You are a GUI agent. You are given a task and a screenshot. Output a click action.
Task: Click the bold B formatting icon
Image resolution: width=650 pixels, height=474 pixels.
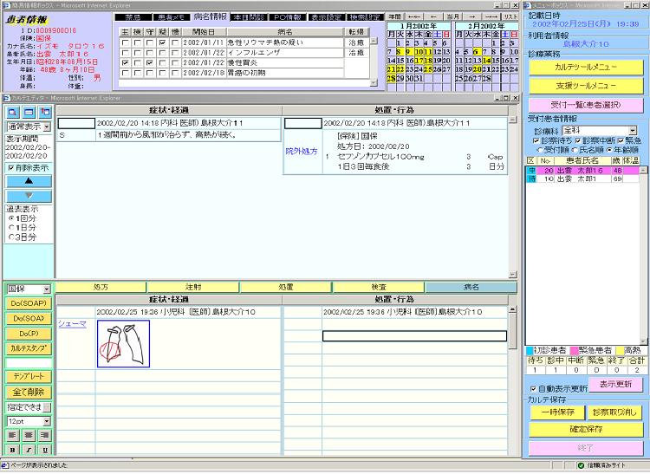14,450
